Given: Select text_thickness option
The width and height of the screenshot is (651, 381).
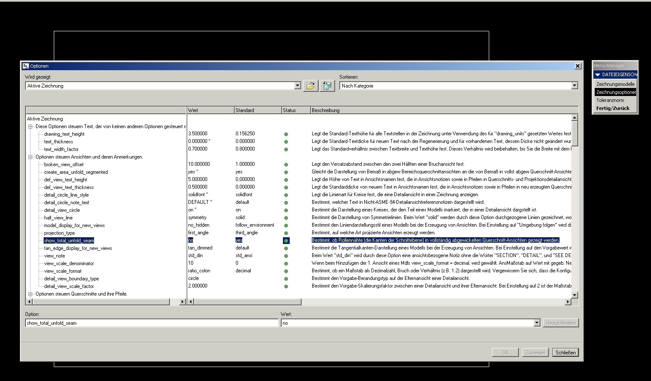Looking at the screenshot, I should (58, 142).
